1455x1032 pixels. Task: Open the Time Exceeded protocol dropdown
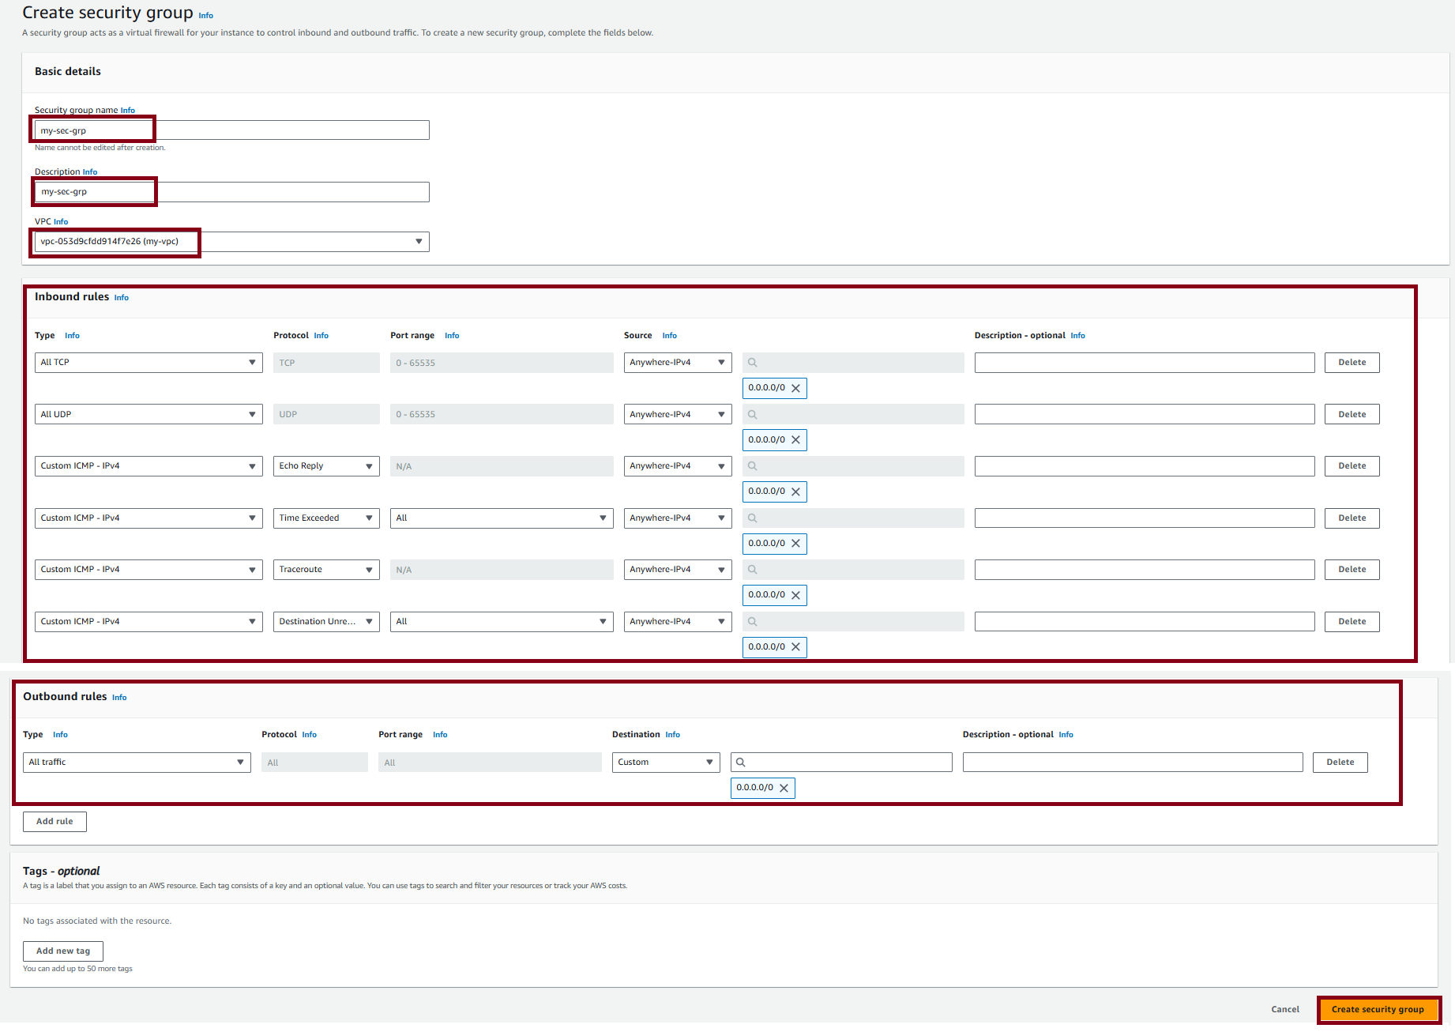326,518
